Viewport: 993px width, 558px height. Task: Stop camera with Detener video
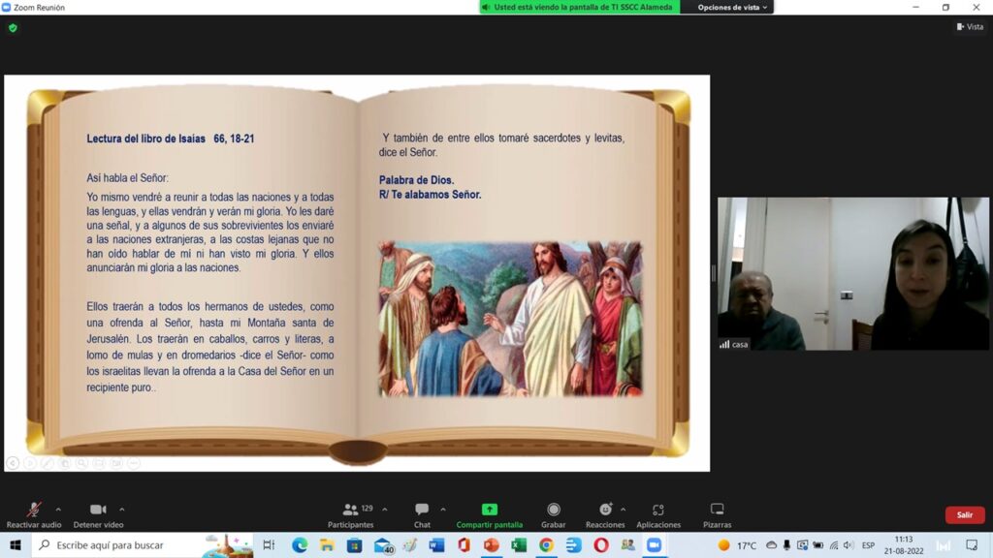click(98, 510)
